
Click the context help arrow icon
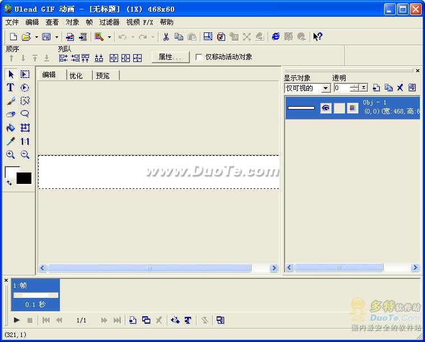tap(317, 36)
